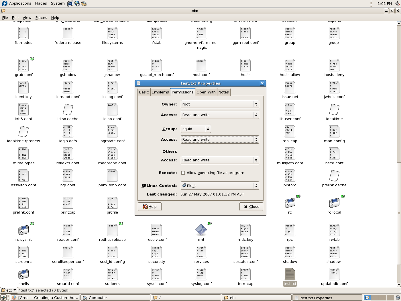Select the shadow file icon
The height and width of the screenshot is (301, 401).
coord(290,252)
